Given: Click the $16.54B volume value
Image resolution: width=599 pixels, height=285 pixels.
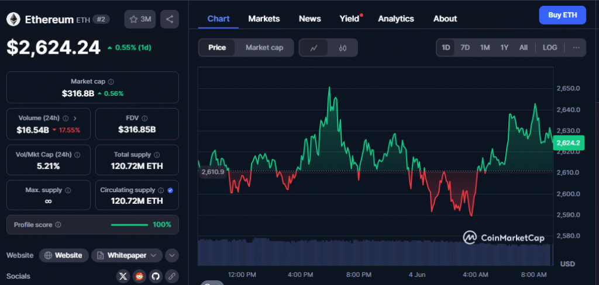Looking at the screenshot, I should coord(33,130).
